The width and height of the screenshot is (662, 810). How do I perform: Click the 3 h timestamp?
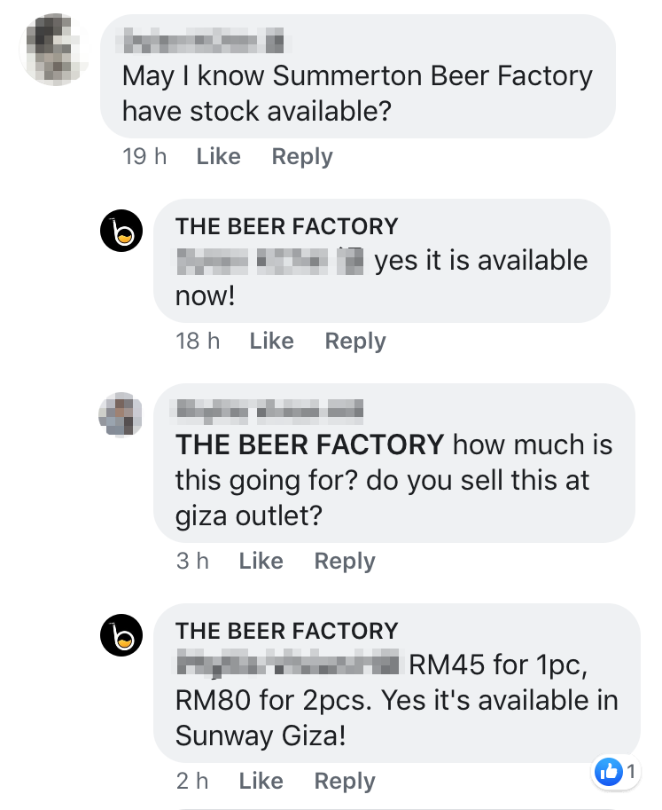pyautogui.click(x=192, y=562)
